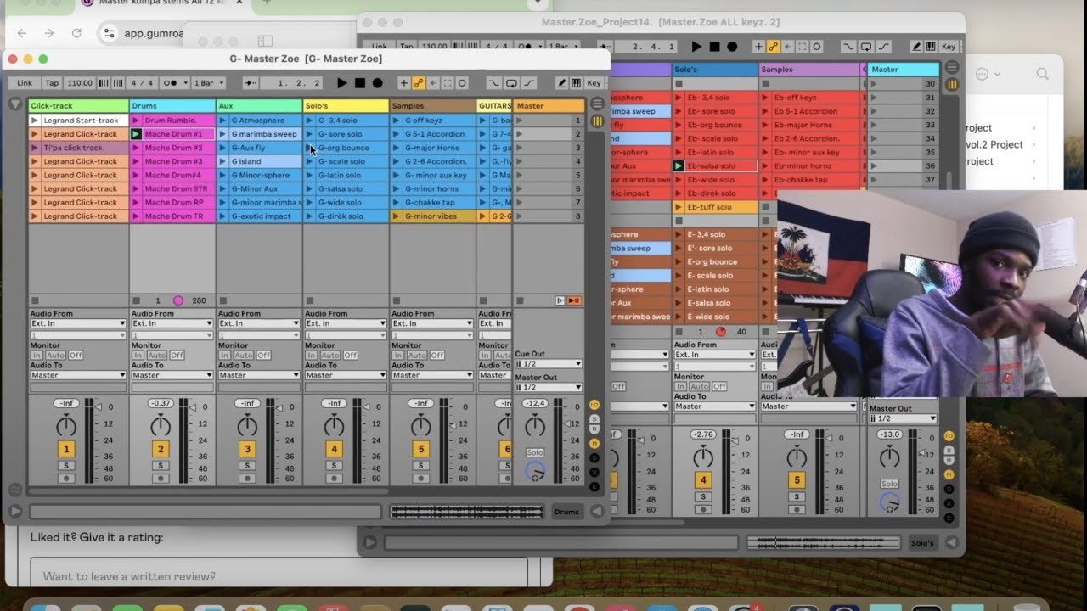Open the 1 Bar quantization menu in G- Master Zoe

pos(208,83)
